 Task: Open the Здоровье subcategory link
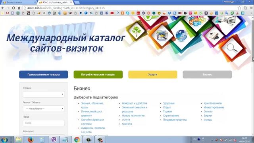coord(169,103)
